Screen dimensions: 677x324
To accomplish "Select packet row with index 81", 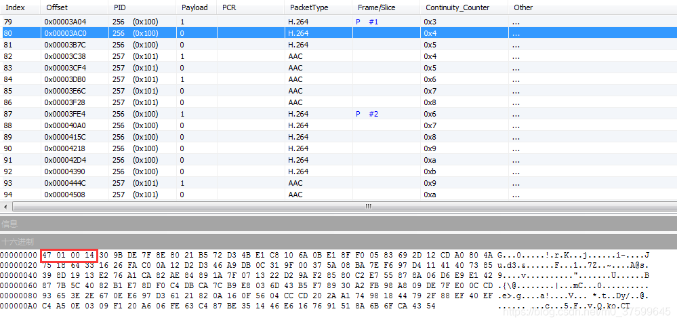I will pyautogui.click(x=339, y=45).
